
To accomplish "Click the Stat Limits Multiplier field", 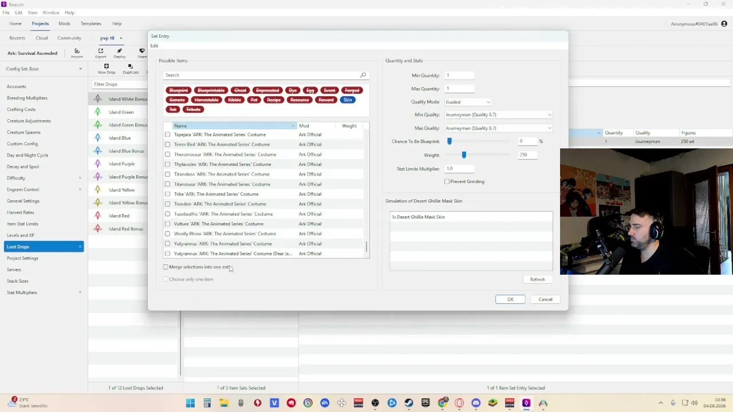I will [460, 169].
